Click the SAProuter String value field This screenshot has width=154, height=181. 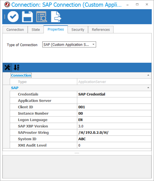[114, 133]
